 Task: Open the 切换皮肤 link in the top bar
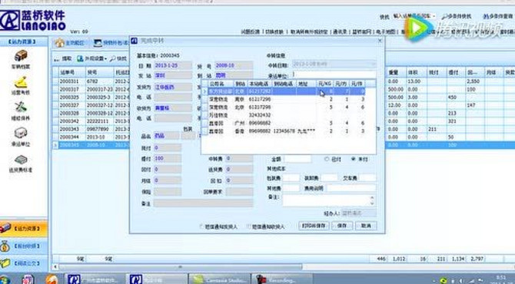click(274, 31)
